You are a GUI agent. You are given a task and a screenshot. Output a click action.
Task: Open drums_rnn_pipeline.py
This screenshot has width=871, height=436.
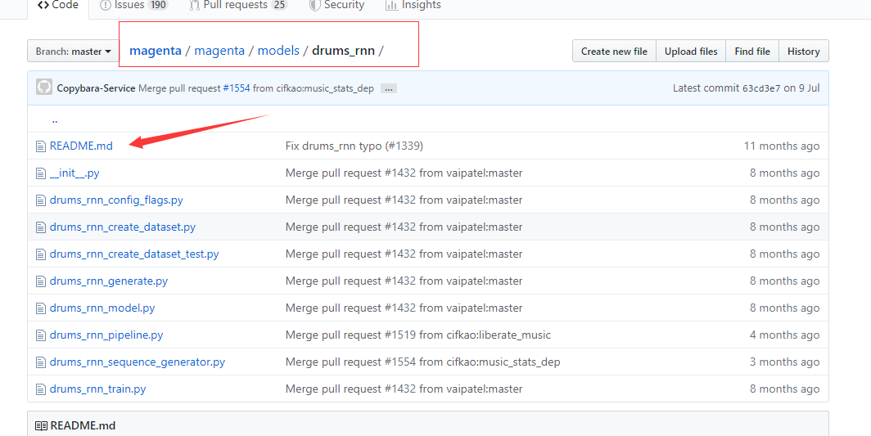click(106, 335)
